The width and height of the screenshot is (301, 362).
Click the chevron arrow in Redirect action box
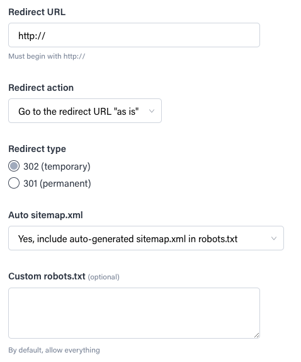pos(152,111)
